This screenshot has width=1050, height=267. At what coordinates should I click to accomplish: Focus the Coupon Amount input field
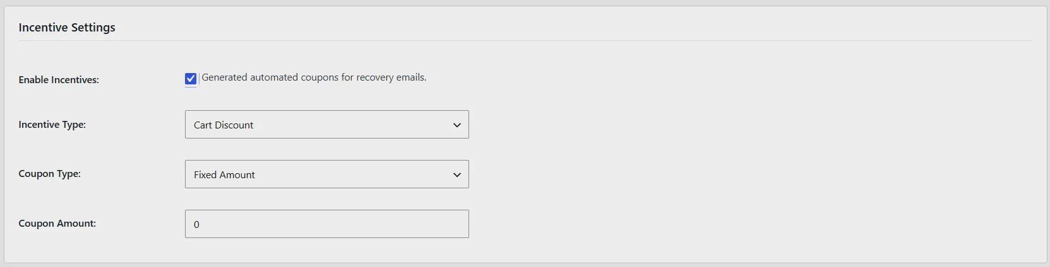pos(327,224)
